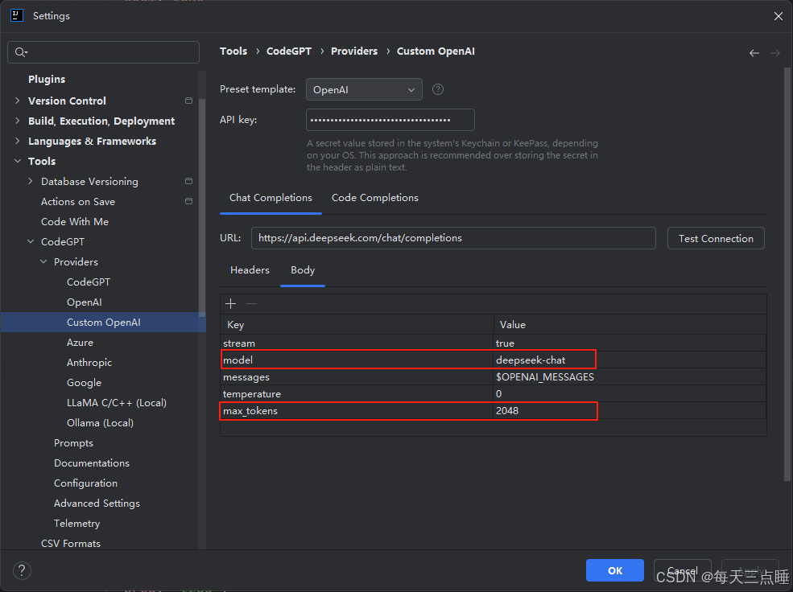Select the stream key cell
Image resolution: width=793 pixels, height=592 pixels.
click(357, 343)
